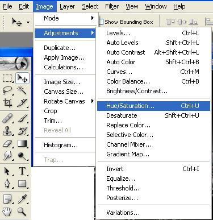This screenshot has height=220, width=213.
Task: Choose Hue/Saturation from Adjustments
Action: click(x=153, y=106)
